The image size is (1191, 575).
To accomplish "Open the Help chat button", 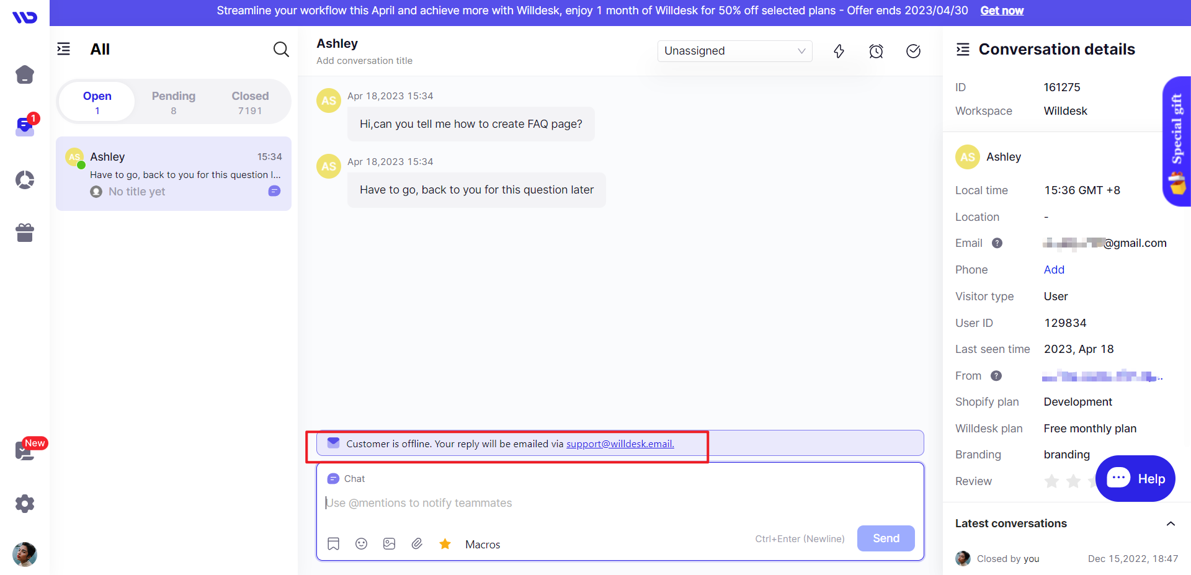I will tap(1135, 479).
